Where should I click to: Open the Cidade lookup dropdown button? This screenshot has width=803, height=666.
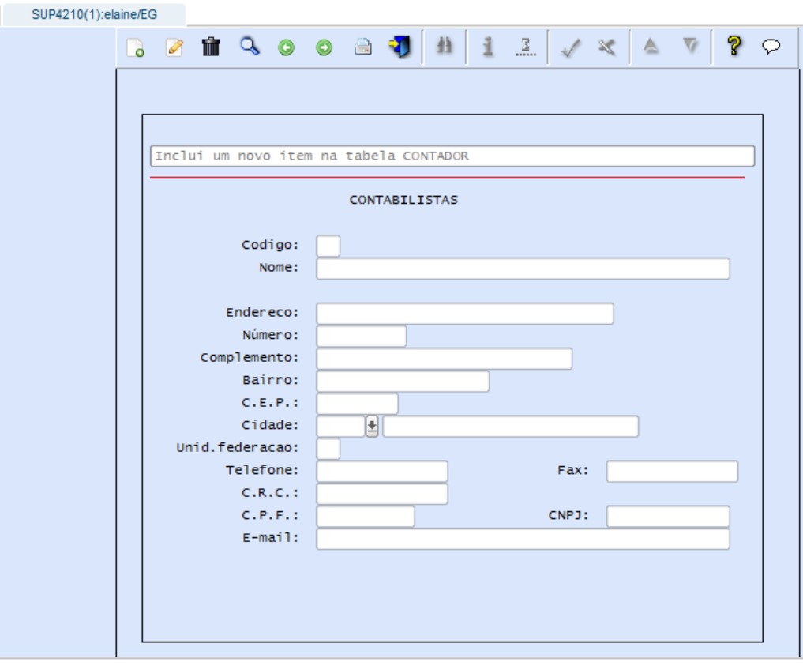[372, 427]
